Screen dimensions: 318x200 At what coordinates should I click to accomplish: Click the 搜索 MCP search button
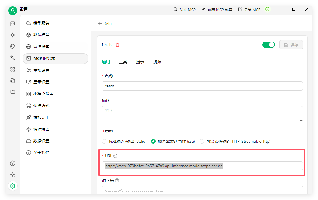tap(185, 9)
